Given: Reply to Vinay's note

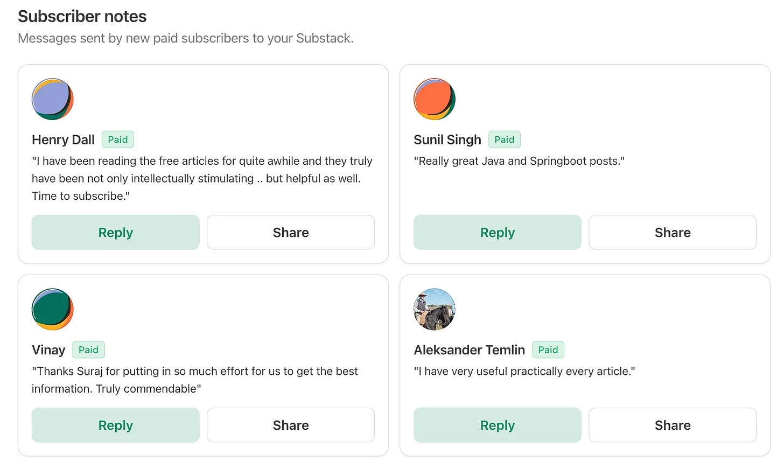Looking at the screenshot, I should pos(116,425).
